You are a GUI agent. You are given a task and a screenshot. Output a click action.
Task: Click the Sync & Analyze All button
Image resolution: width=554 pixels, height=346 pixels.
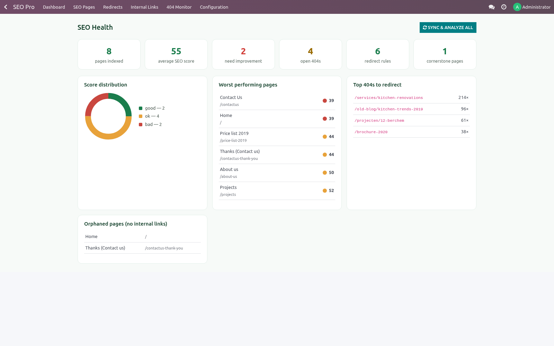tap(448, 27)
